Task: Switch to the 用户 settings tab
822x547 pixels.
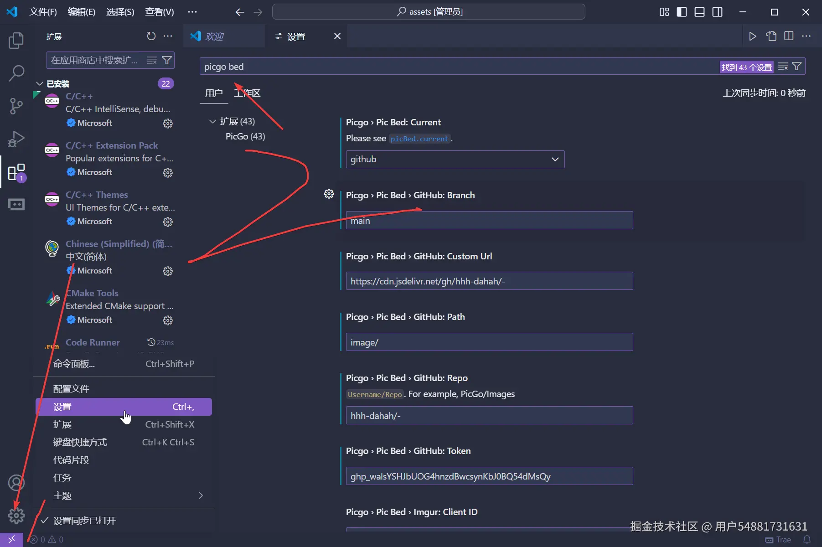Action: coord(214,93)
